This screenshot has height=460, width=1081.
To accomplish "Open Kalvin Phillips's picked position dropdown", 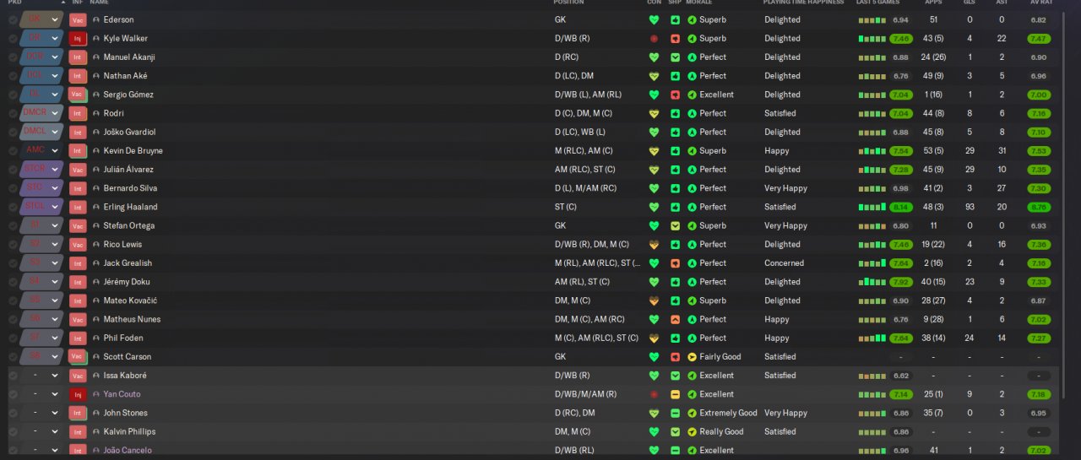I will [55, 431].
